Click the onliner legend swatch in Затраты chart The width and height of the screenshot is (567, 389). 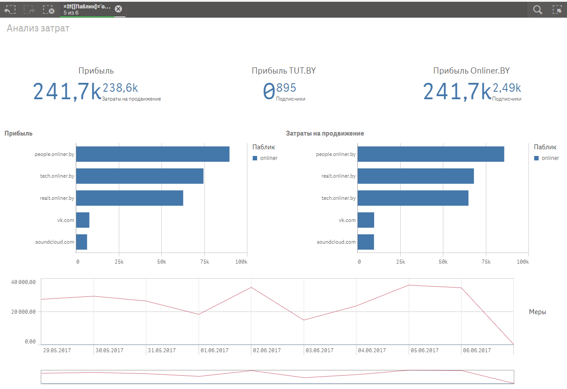click(x=537, y=158)
